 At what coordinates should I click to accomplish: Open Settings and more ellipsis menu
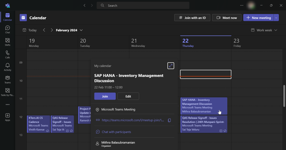coord(242,5)
